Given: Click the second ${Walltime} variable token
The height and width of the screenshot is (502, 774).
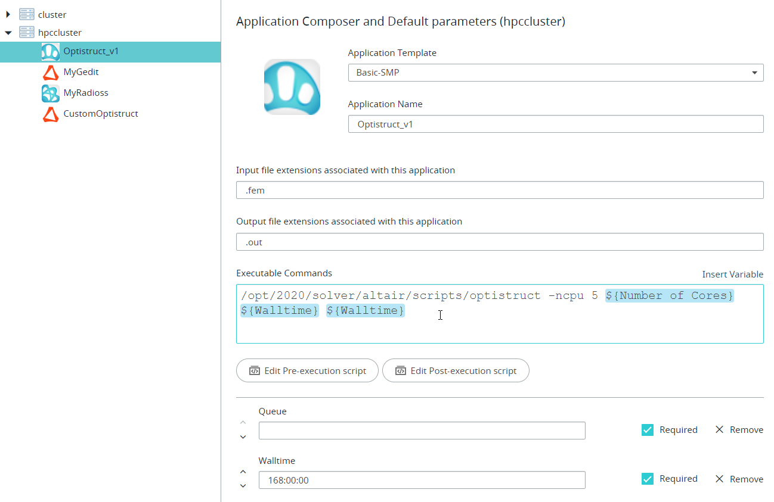Looking at the screenshot, I should click(x=366, y=310).
